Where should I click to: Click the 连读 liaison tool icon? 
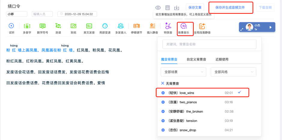(58, 26)
